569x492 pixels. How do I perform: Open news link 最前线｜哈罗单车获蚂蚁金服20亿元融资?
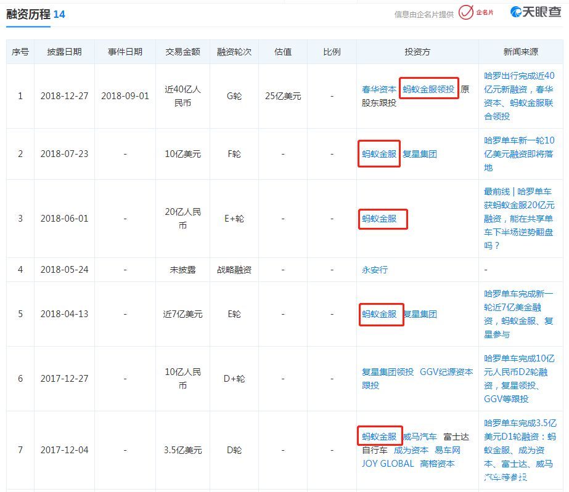(x=519, y=219)
